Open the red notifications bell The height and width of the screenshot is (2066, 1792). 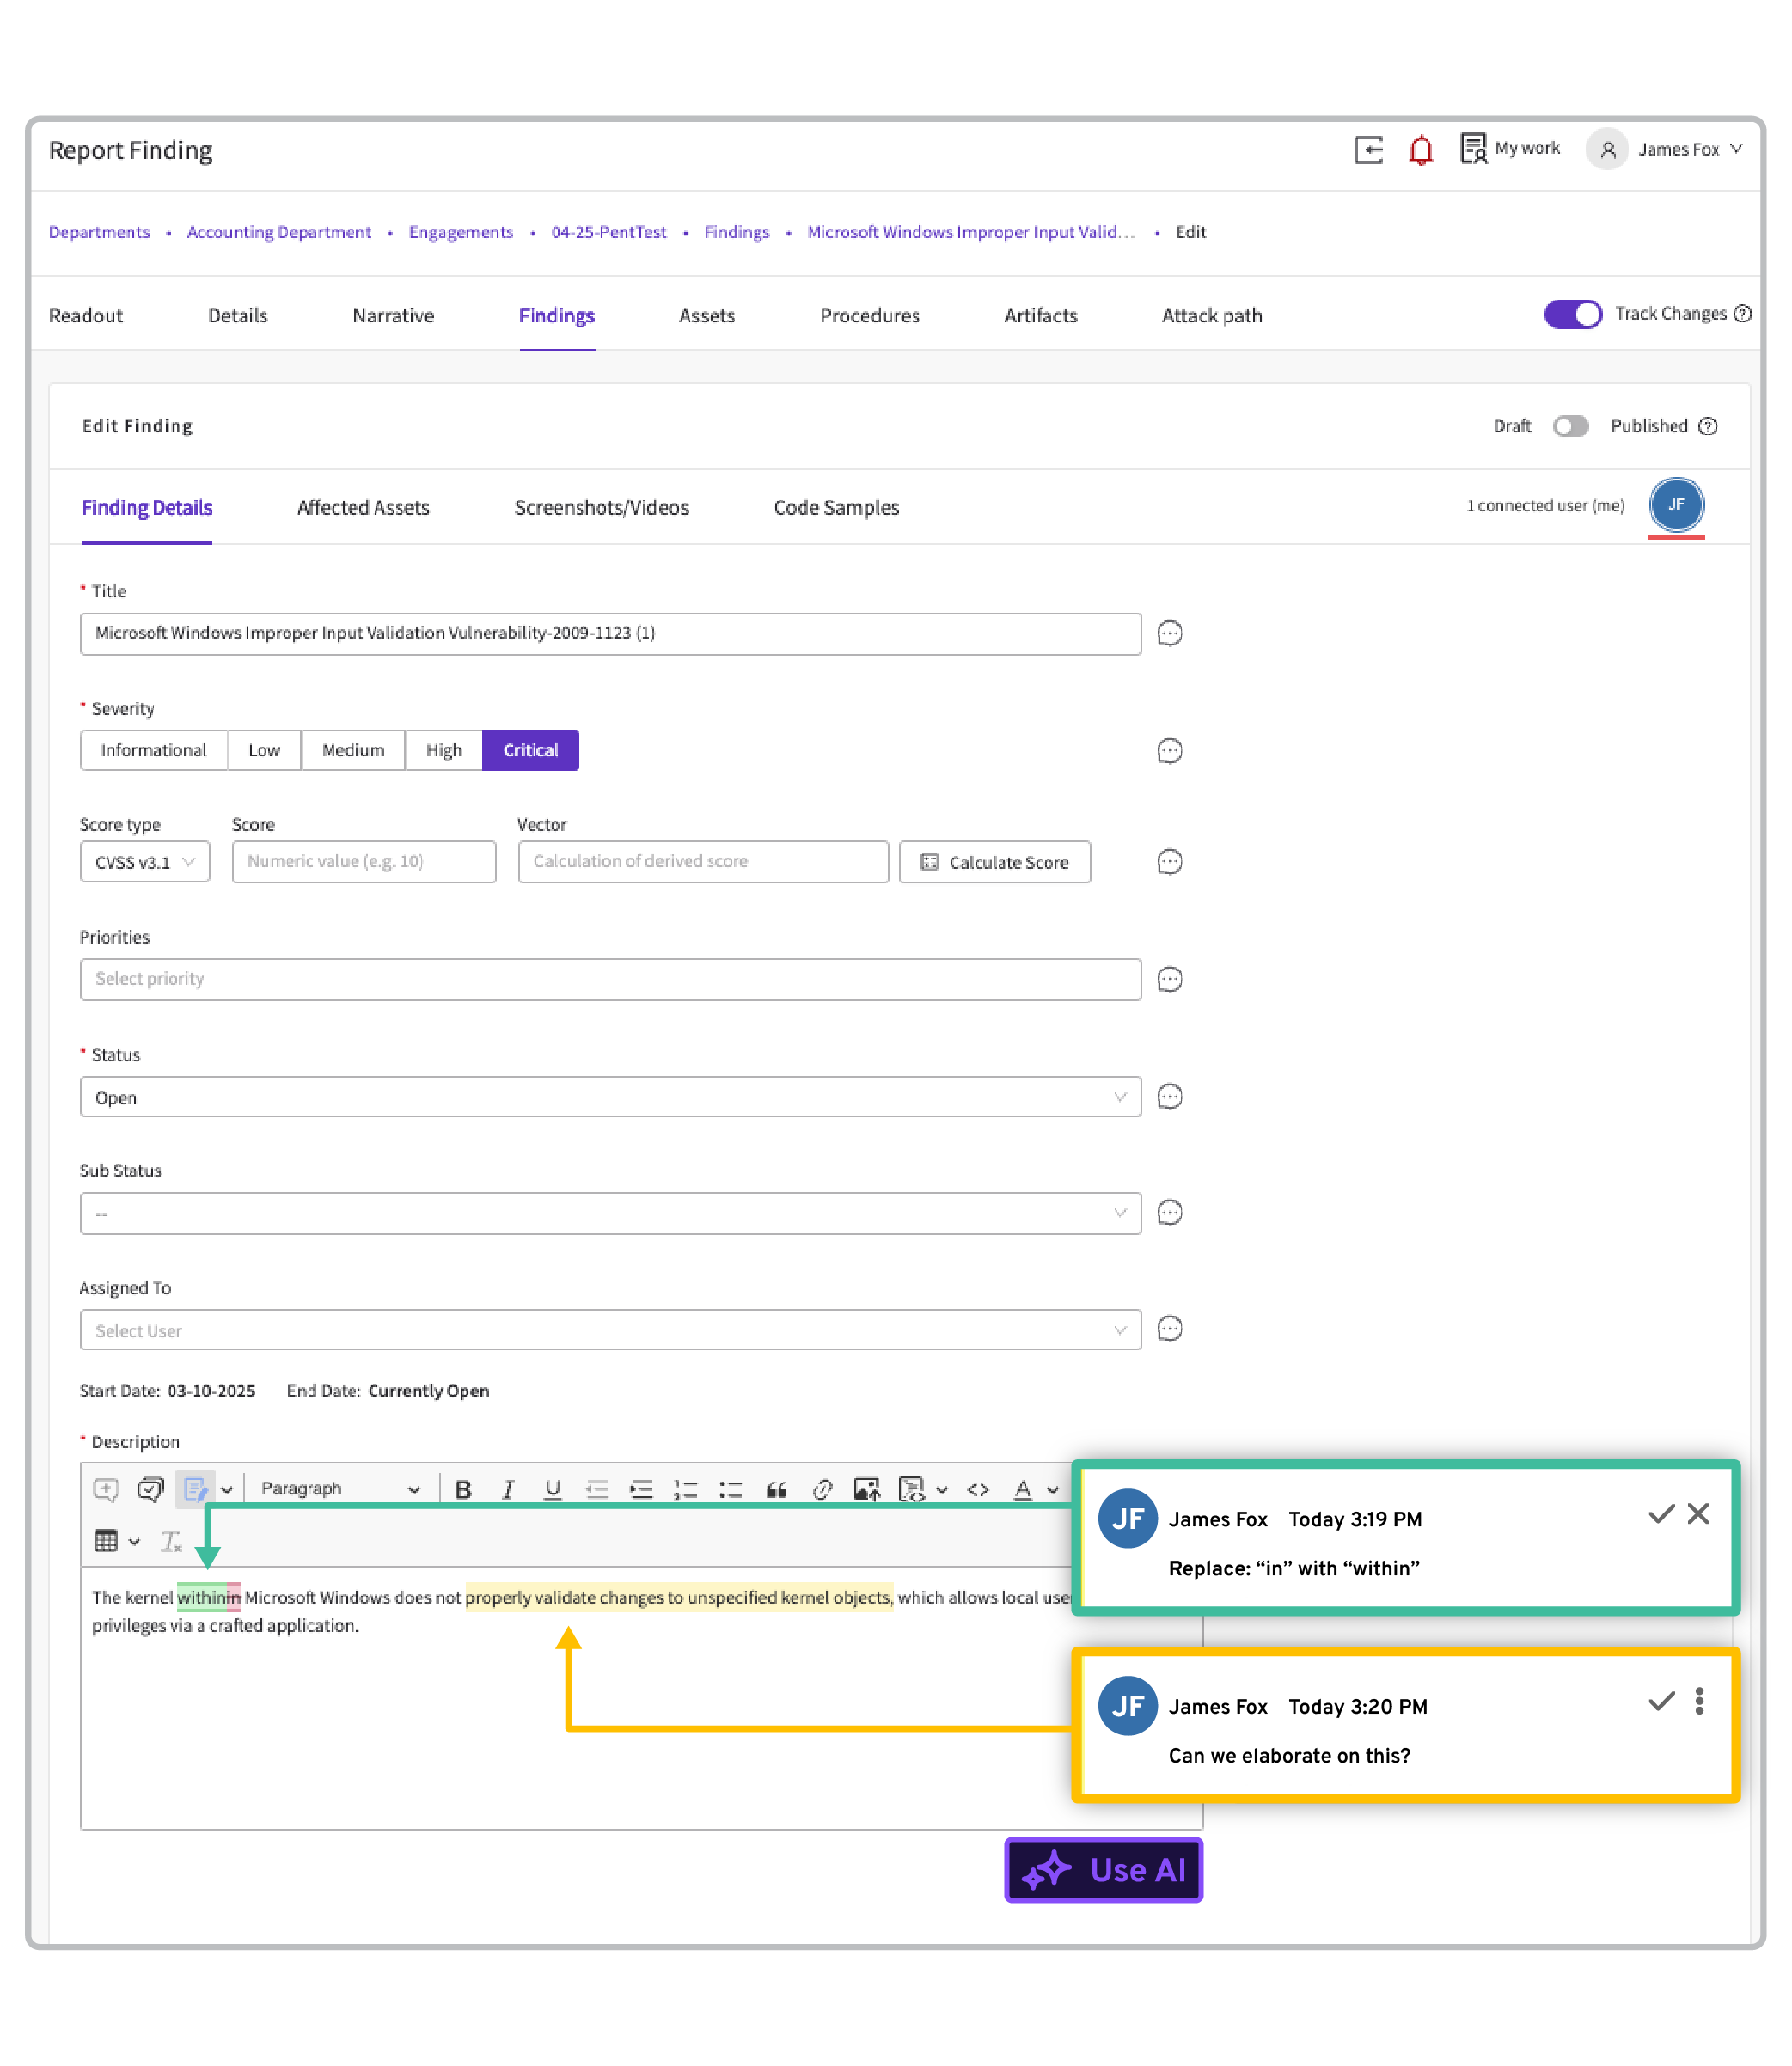tap(1420, 150)
